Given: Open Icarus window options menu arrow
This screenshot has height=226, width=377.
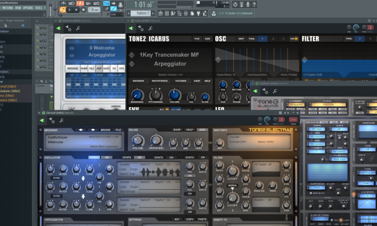Looking at the screenshot, I should [128, 21].
